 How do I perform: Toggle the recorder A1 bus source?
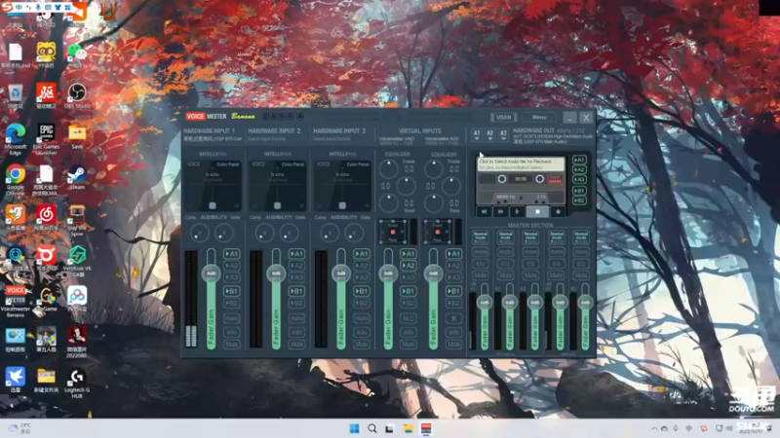tap(579, 160)
